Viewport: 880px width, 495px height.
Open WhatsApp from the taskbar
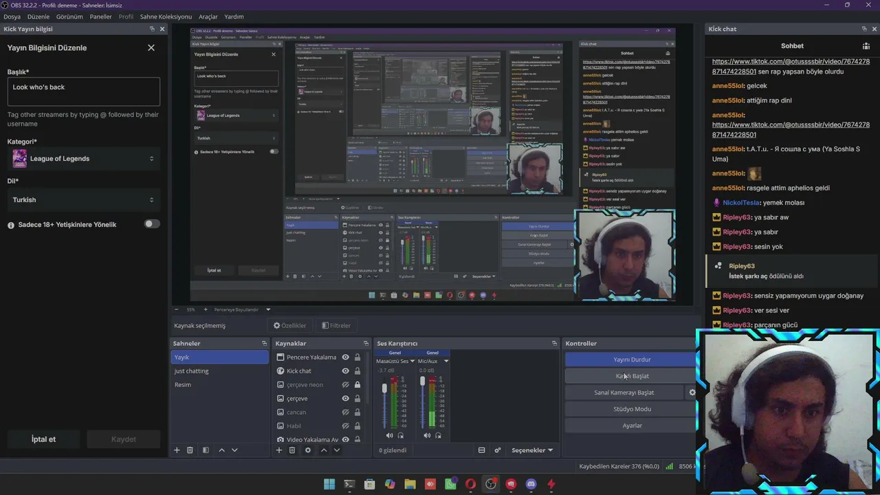450,484
